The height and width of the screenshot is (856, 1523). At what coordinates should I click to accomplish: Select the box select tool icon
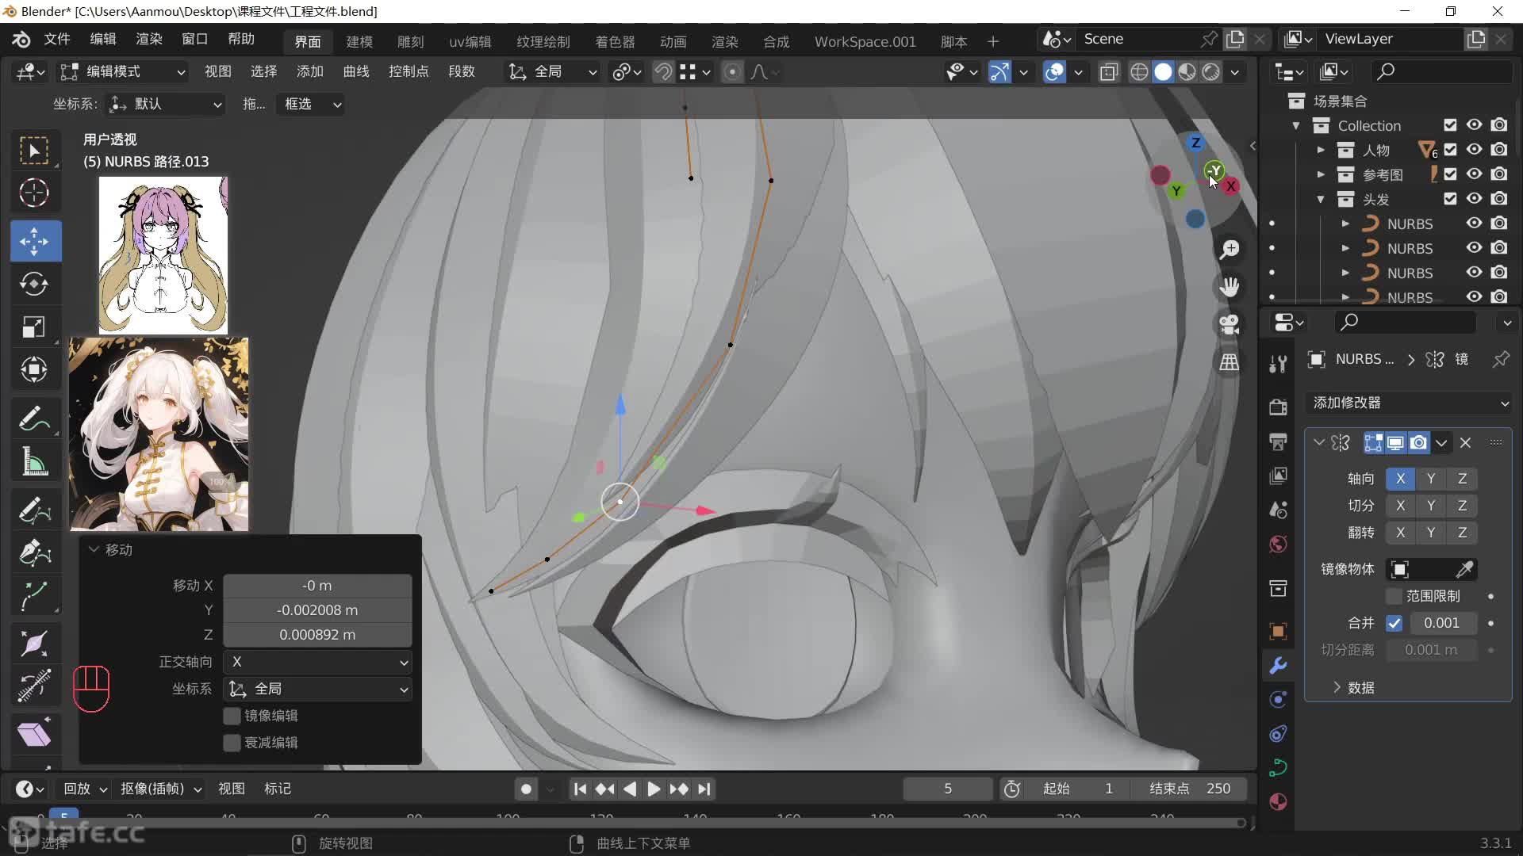coord(34,151)
